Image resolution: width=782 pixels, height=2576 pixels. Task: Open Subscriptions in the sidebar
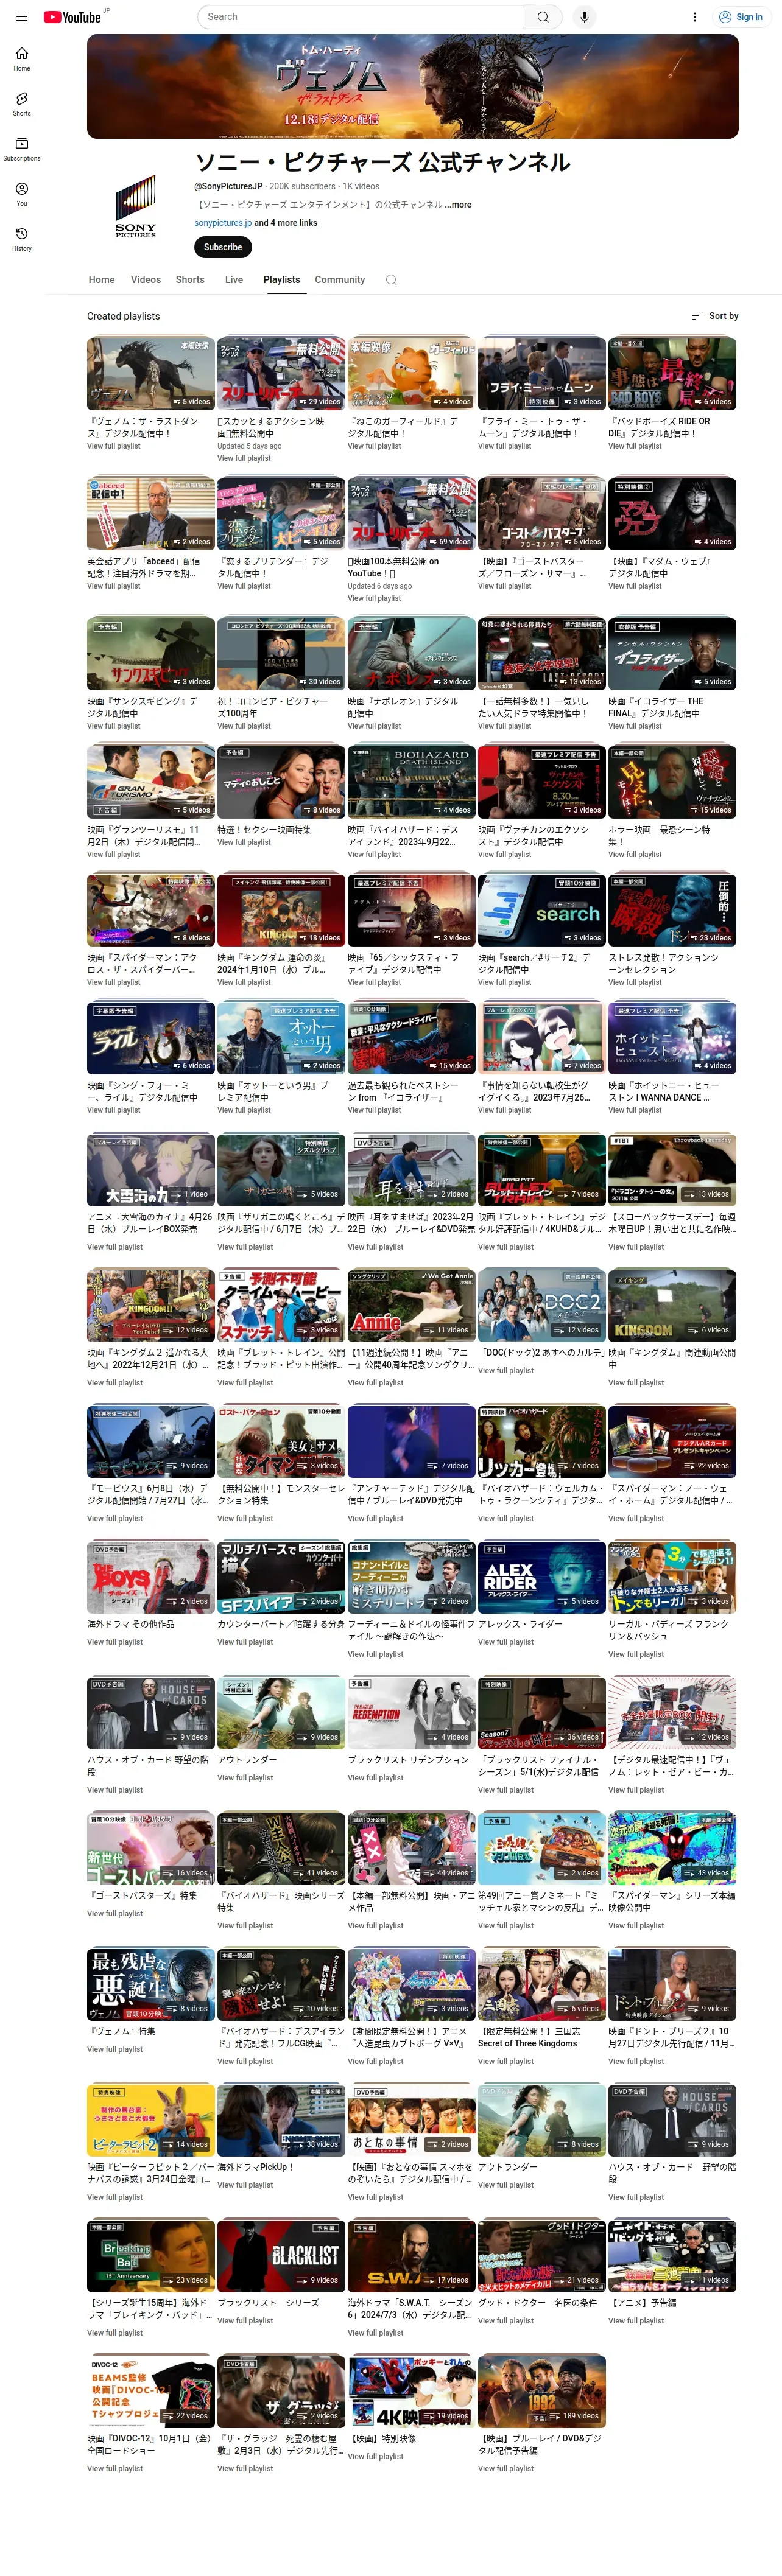pyautogui.click(x=22, y=149)
